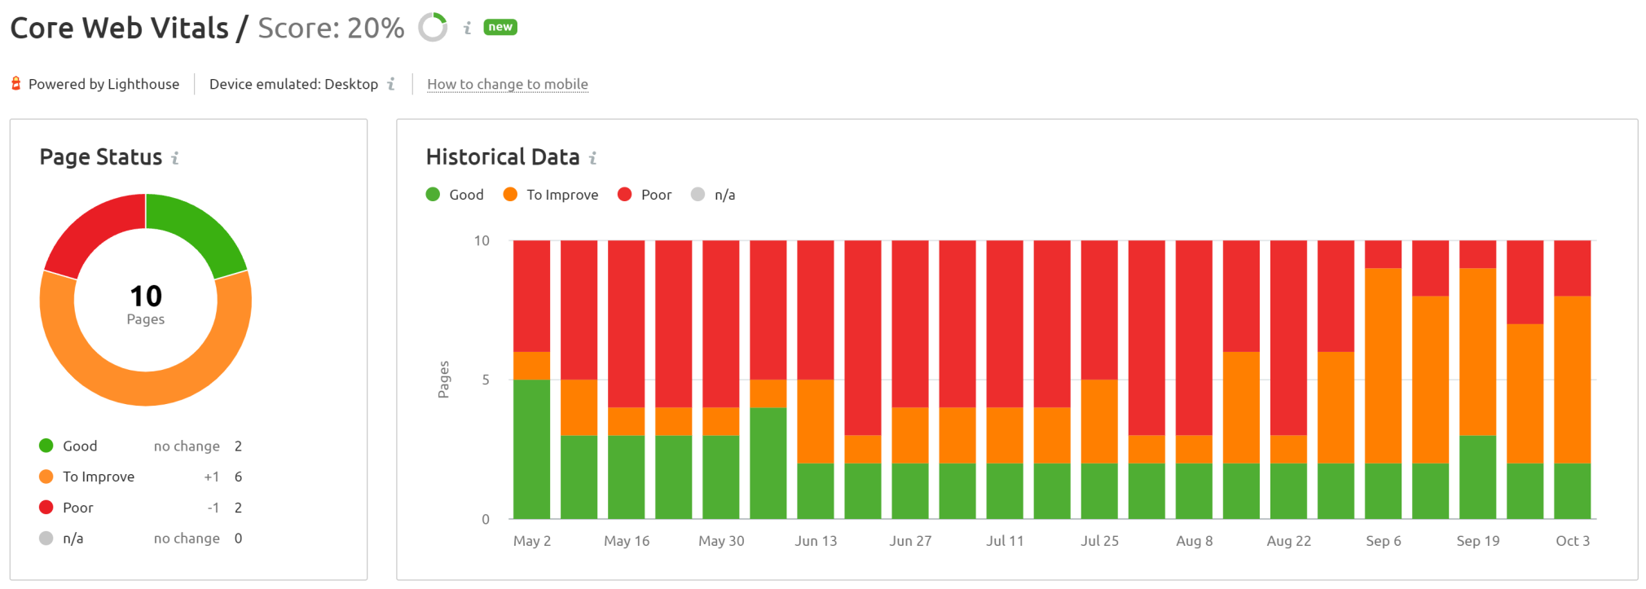The height and width of the screenshot is (589, 1646).
Task: Click the Page Status info icon
Action: (x=175, y=158)
